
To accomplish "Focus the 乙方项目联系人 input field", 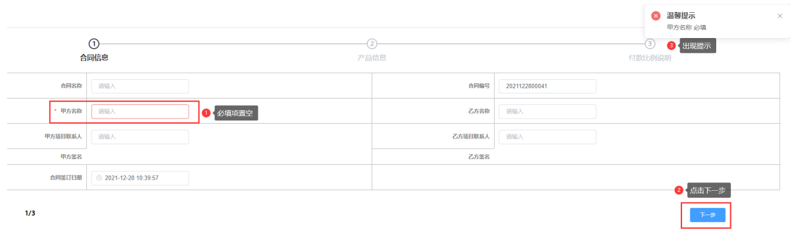I will pos(547,137).
